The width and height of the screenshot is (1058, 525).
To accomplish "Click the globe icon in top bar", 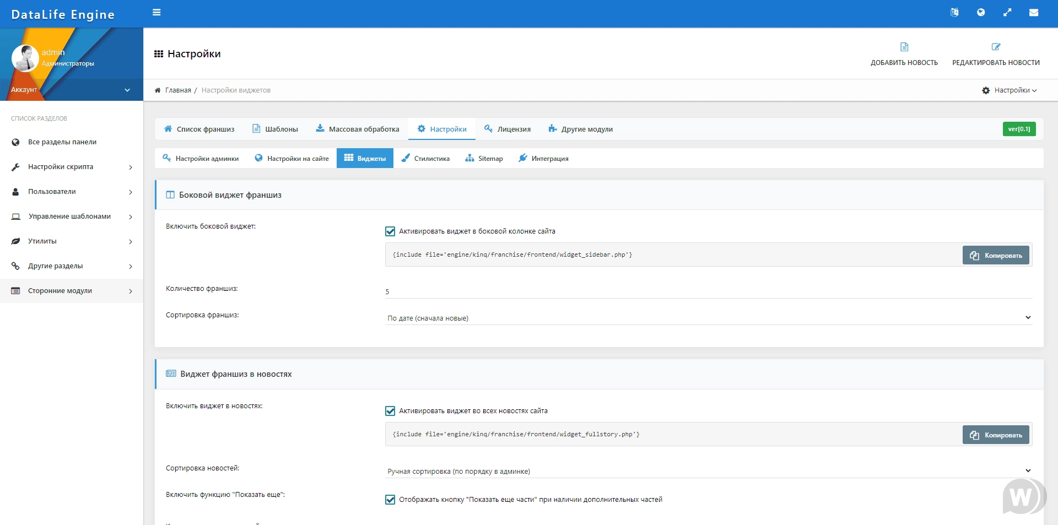I will tap(981, 13).
